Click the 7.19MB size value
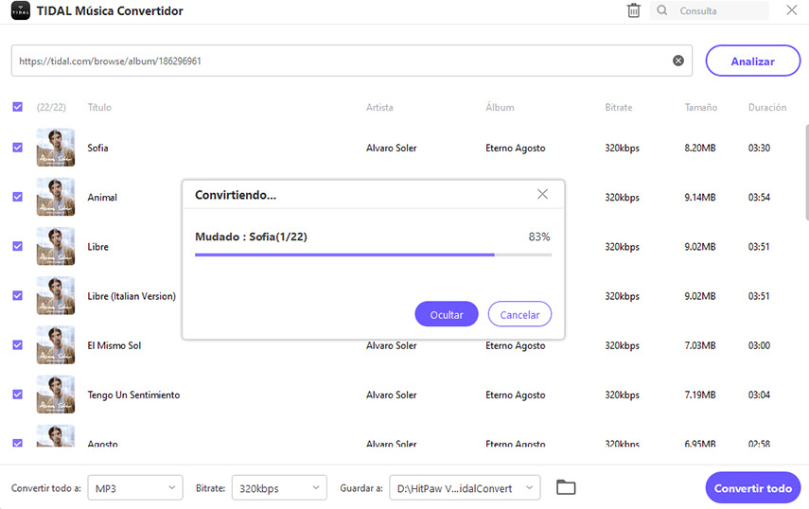 [x=700, y=395]
